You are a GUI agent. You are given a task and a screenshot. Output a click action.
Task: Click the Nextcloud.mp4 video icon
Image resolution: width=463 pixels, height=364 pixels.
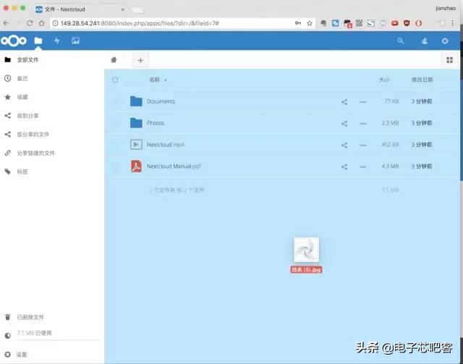136,145
